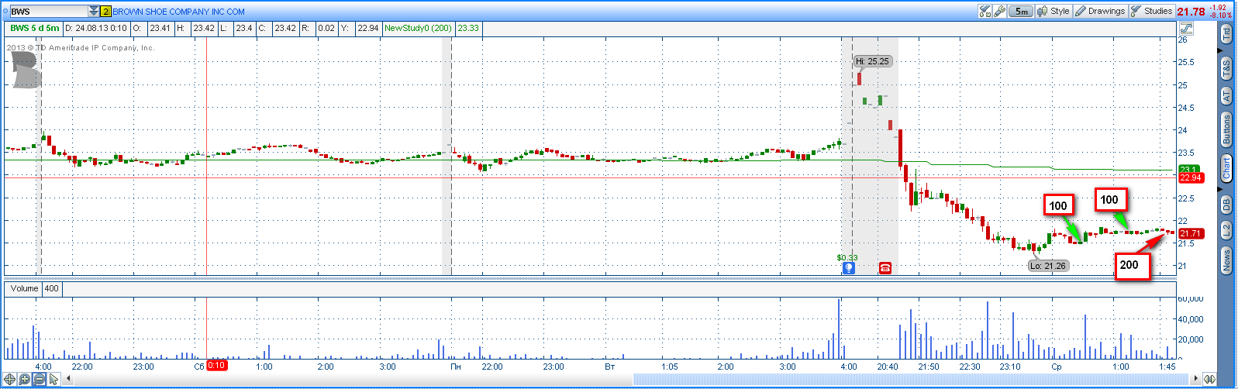The image size is (1238, 389).
Task: Click the NewStudy0 (200) study label
Action: [x=418, y=28]
